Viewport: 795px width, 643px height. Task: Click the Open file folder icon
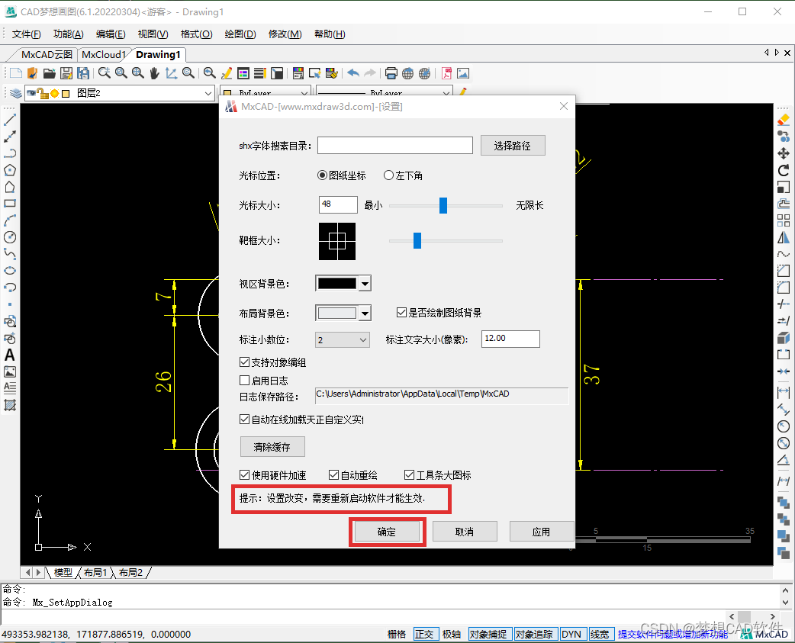click(49, 73)
